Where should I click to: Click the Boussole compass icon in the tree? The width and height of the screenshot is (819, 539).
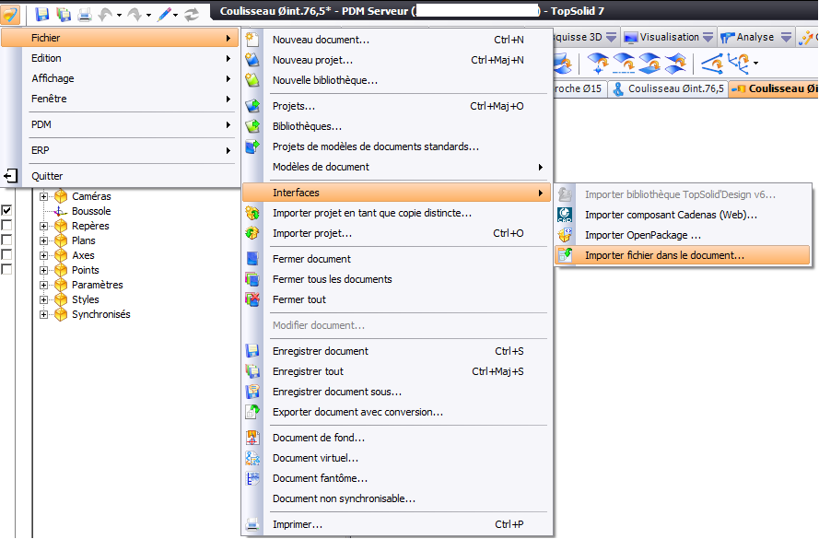(x=61, y=211)
